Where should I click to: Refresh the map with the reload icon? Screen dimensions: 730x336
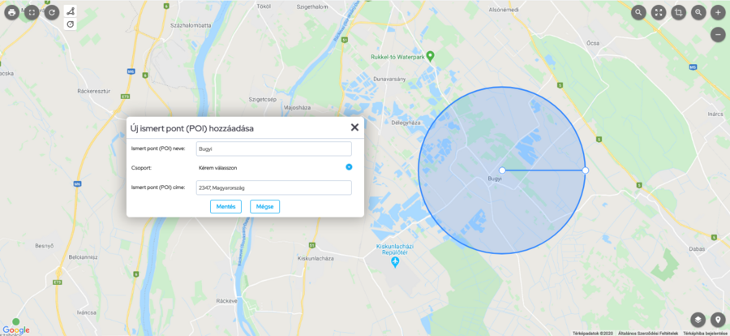(x=52, y=13)
